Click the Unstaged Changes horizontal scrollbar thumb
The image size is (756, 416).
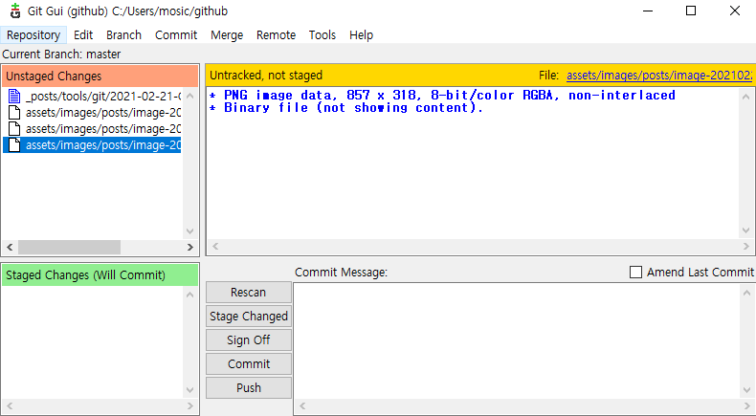70,248
